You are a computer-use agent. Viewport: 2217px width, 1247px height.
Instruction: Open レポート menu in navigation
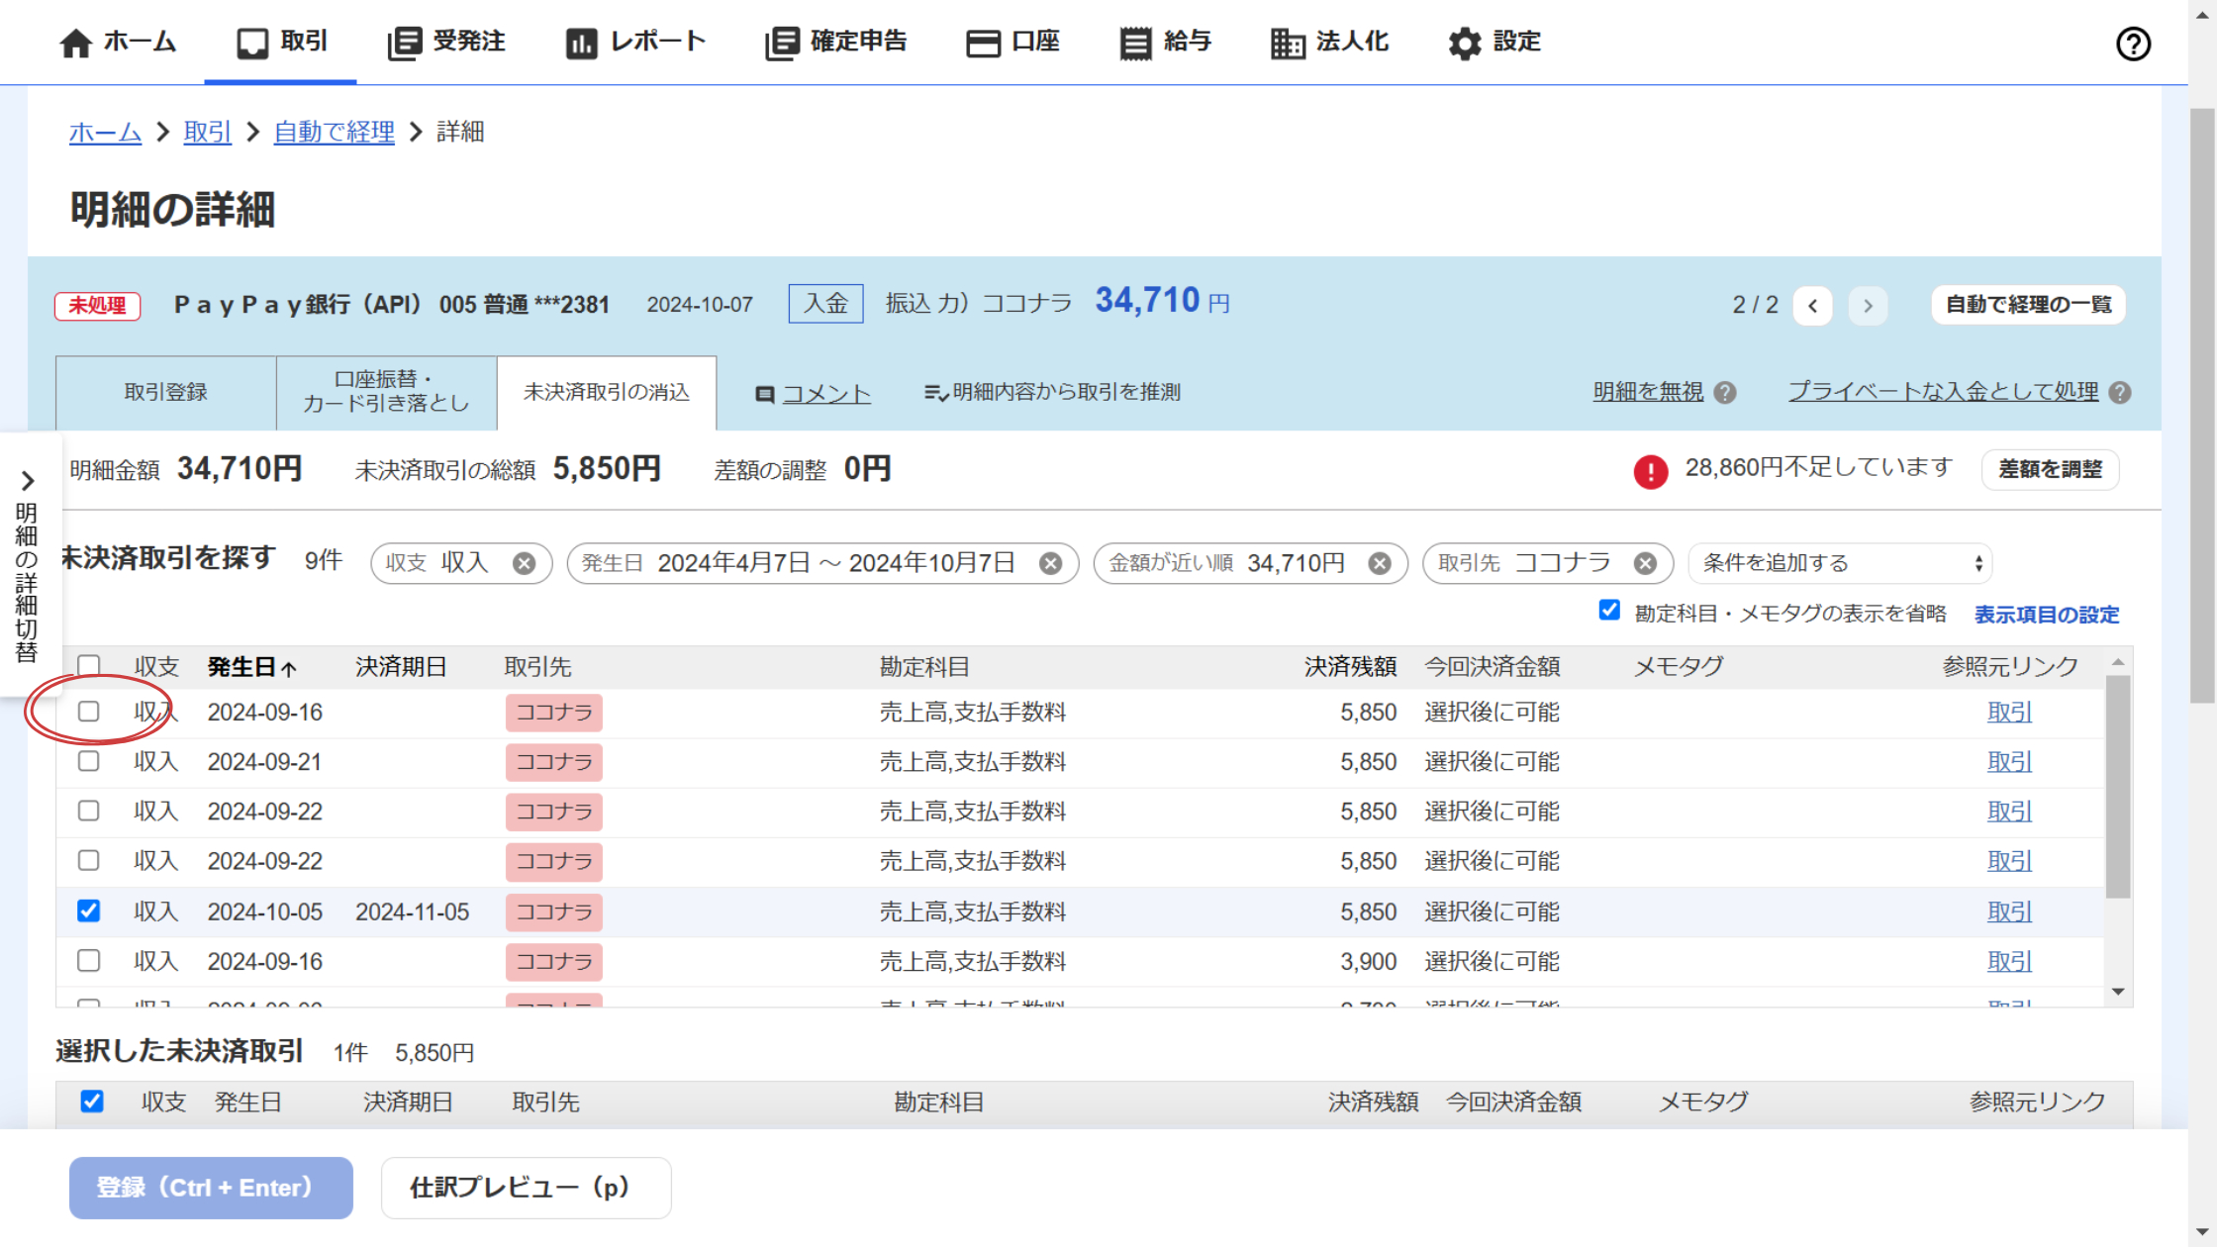(x=635, y=43)
